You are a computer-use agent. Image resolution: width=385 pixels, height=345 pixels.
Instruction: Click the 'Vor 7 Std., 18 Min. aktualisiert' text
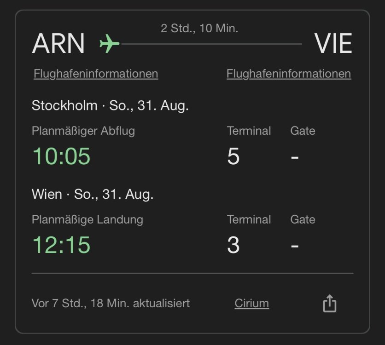111,304
